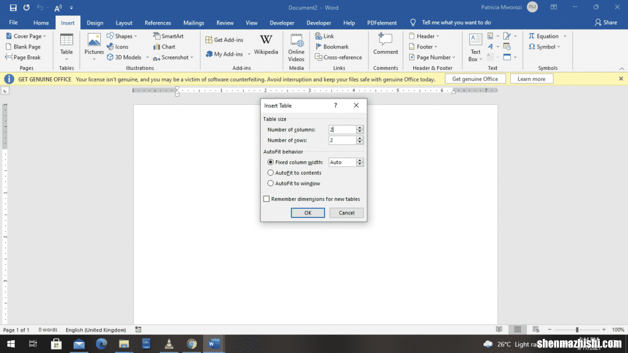Open the Pictures insert button
The width and height of the screenshot is (628, 353).
click(x=94, y=47)
